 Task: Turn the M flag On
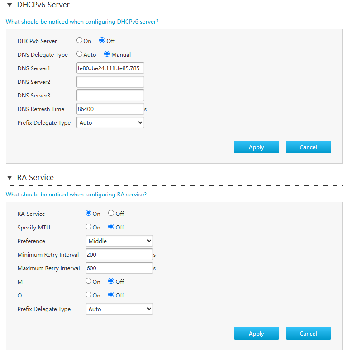pyautogui.click(x=89, y=282)
